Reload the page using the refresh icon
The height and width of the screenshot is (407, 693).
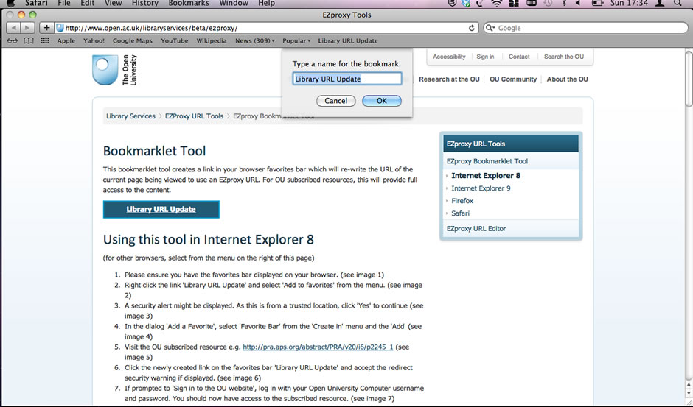[472, 28]
